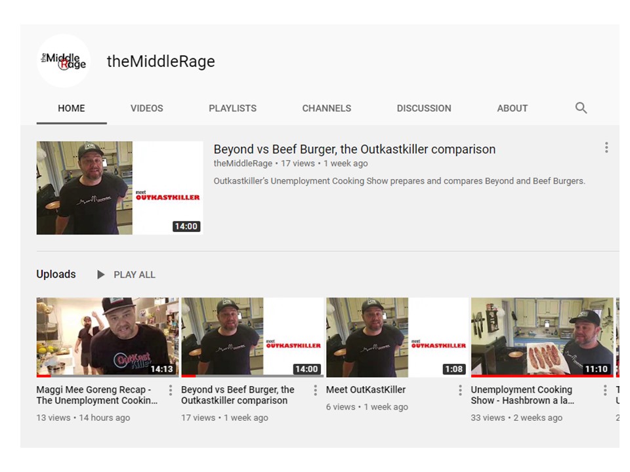Open the Channels tab
Image resolution: width=630 pixels, height=472 pixels.
[327, 108]
